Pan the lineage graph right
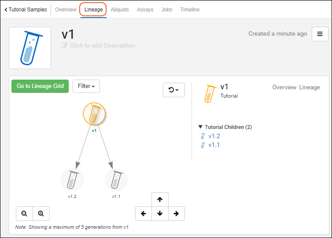This screenshot has height=238, width=332. pyautogui.click(x=176, y=213)
